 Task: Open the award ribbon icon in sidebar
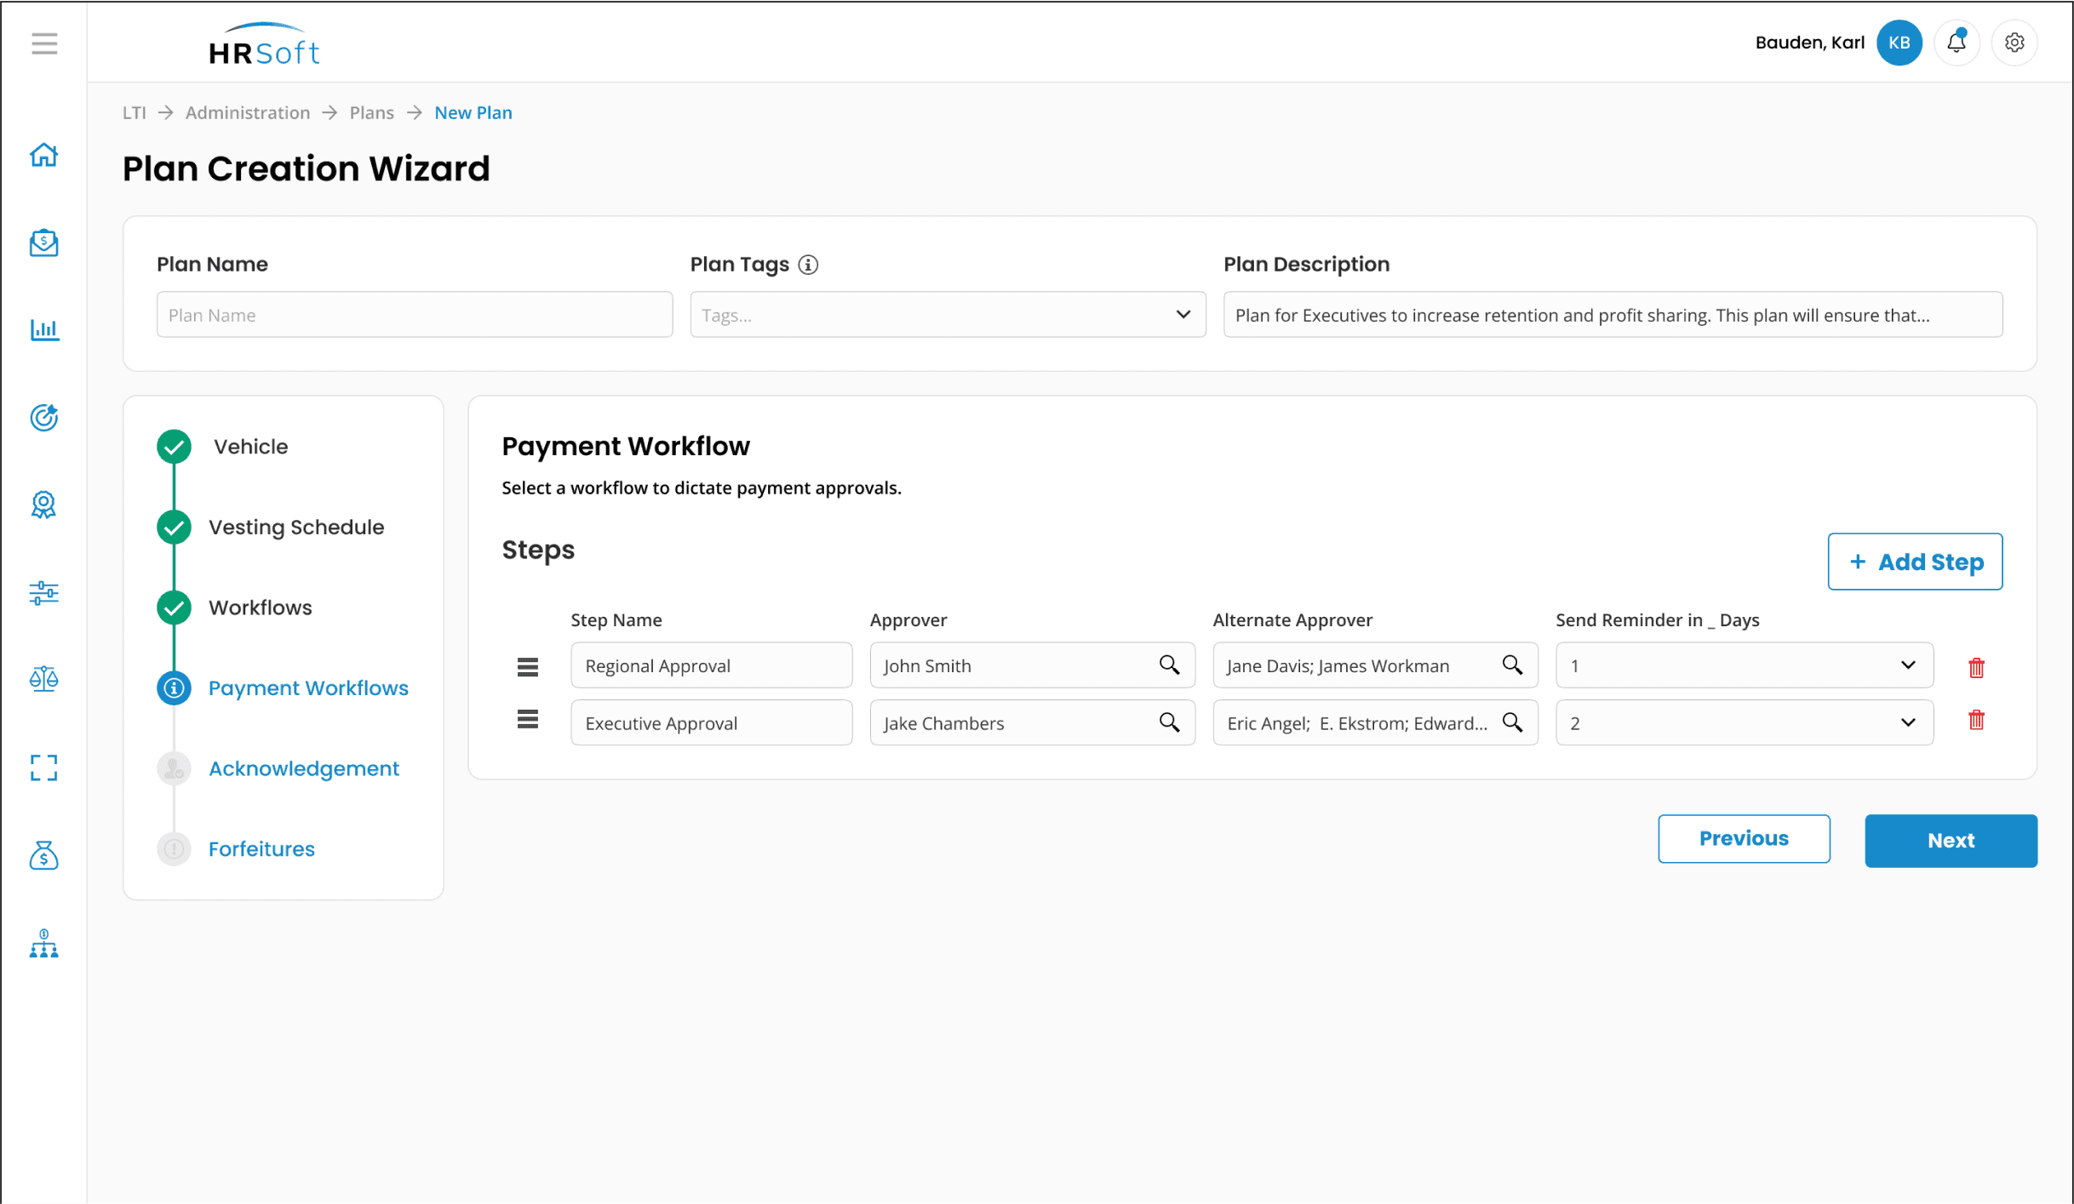pos(44,505)
